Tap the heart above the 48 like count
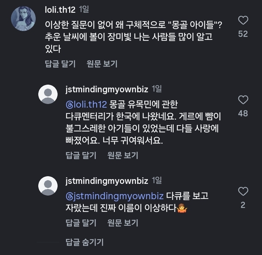Viewport: 262px width, 255px height. pyautogui.click(x=243, y=100)
